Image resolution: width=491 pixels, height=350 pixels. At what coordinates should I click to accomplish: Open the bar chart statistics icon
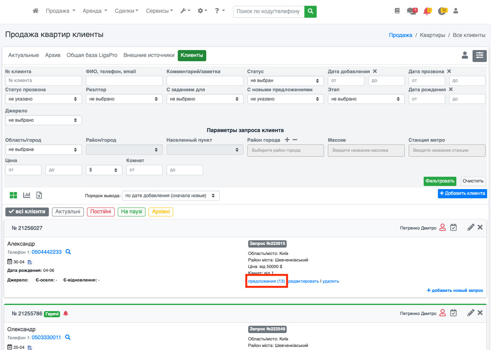[x=27, y=195]
